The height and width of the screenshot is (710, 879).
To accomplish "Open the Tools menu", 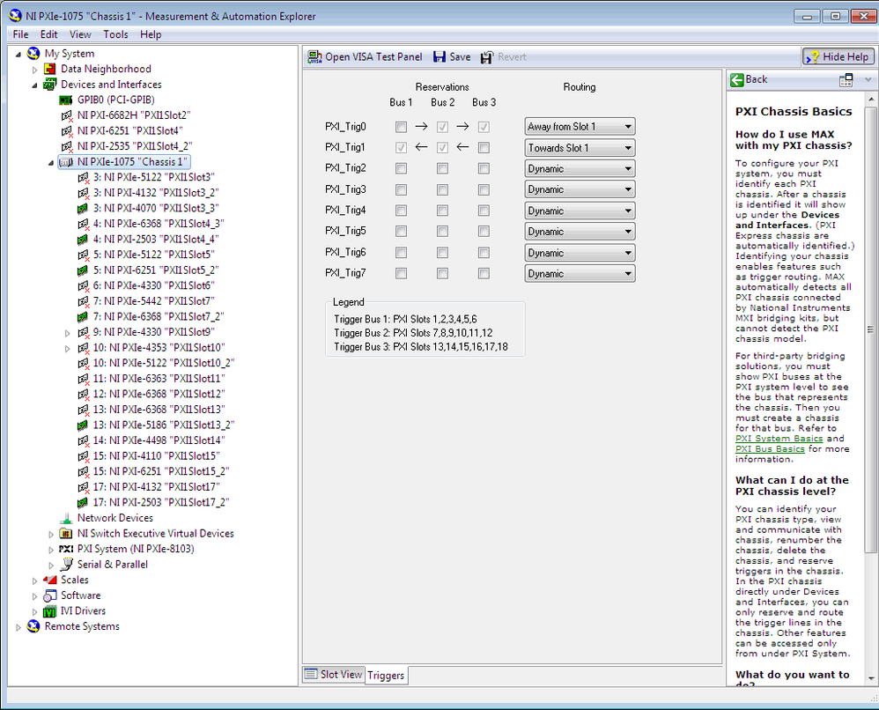I will [x=115, y=34].
